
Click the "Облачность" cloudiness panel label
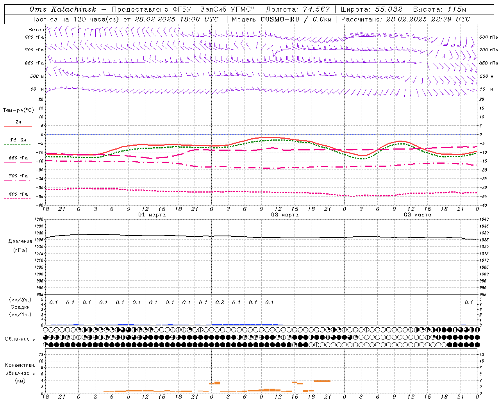[20, 339]
